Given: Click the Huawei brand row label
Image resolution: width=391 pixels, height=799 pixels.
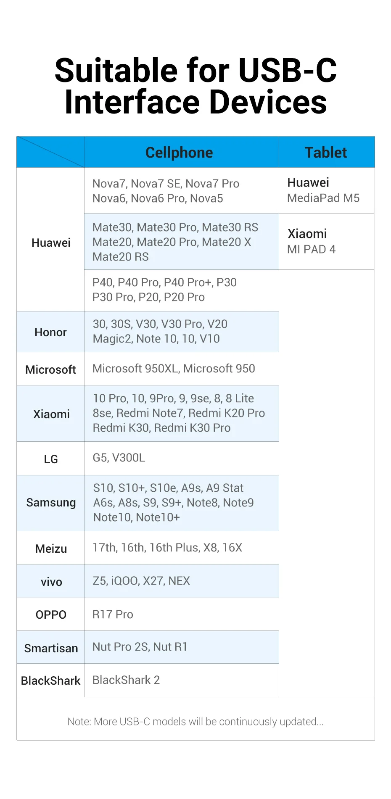Looking at the screenshot, I should (51, 243).
